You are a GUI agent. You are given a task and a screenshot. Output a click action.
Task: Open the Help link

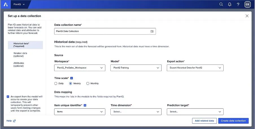(x=9, y=121)
